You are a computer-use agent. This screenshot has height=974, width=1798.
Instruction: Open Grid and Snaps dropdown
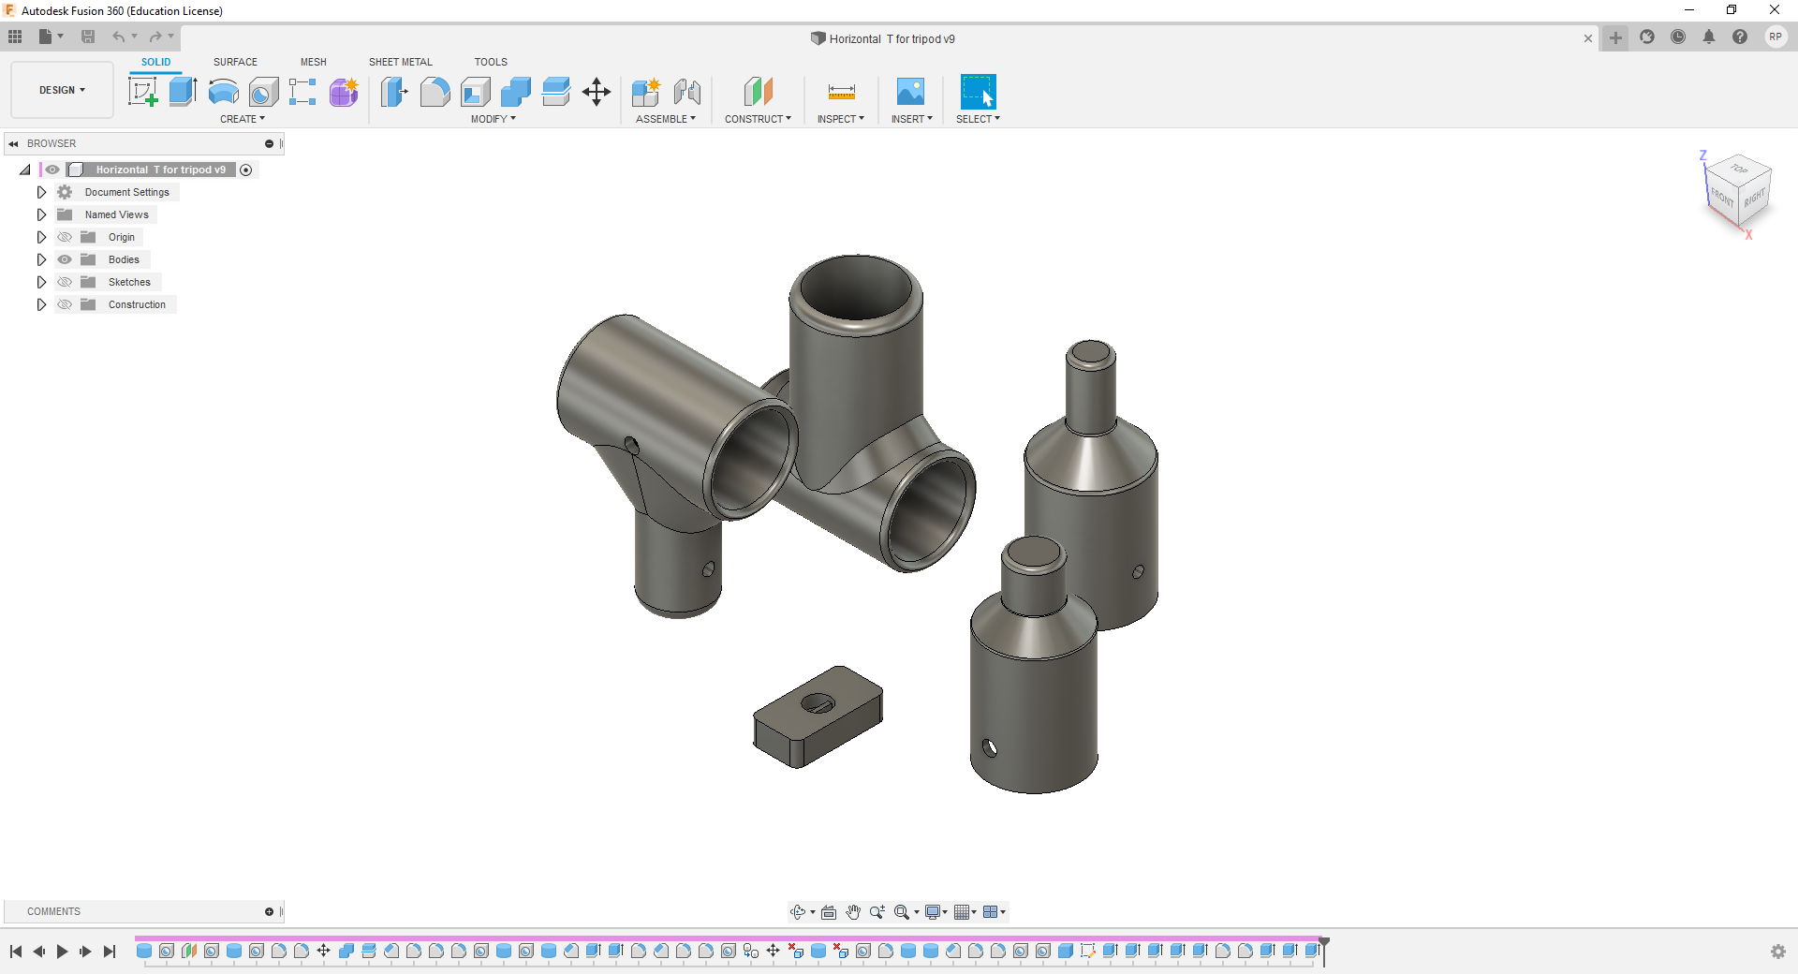coord(965,912)
